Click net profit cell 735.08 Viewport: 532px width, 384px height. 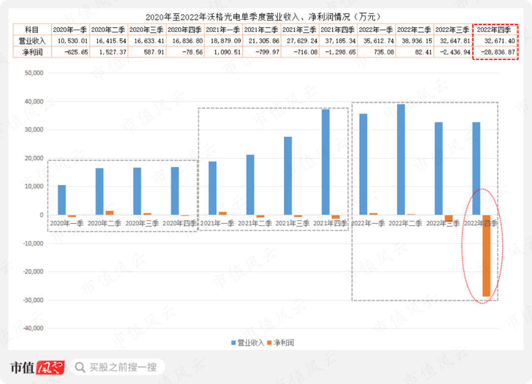click(376, 52)
